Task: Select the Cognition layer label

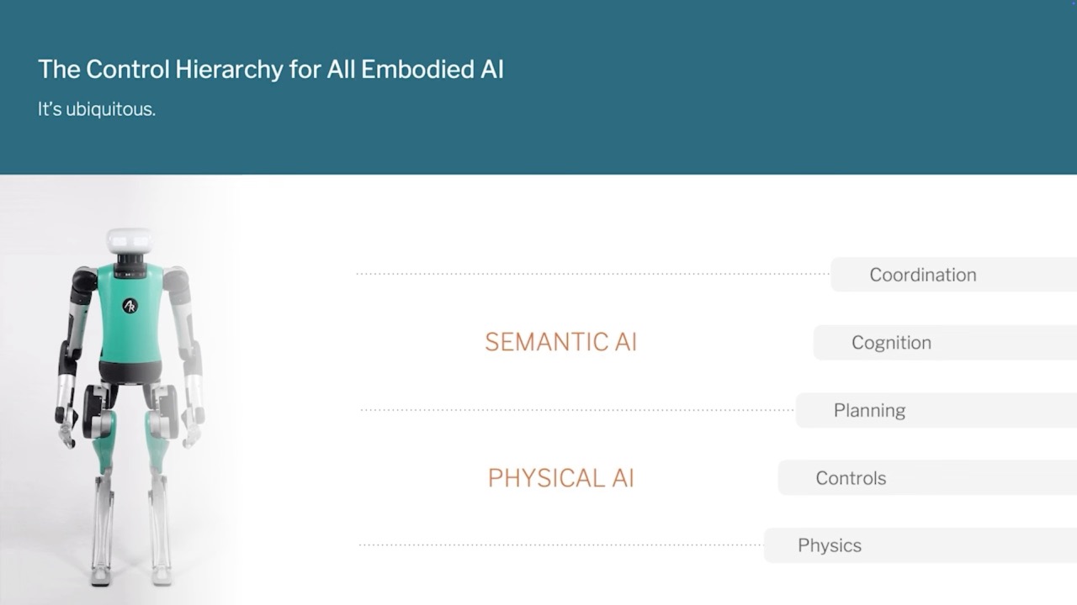Action: coord(891,343)
